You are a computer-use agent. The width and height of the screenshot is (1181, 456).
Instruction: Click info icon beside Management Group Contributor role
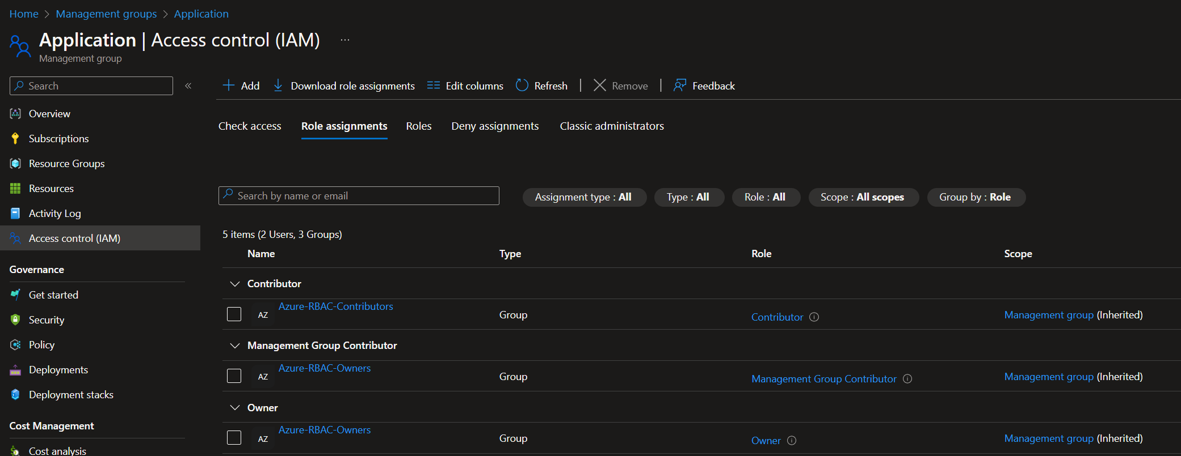tap(907, 379)
